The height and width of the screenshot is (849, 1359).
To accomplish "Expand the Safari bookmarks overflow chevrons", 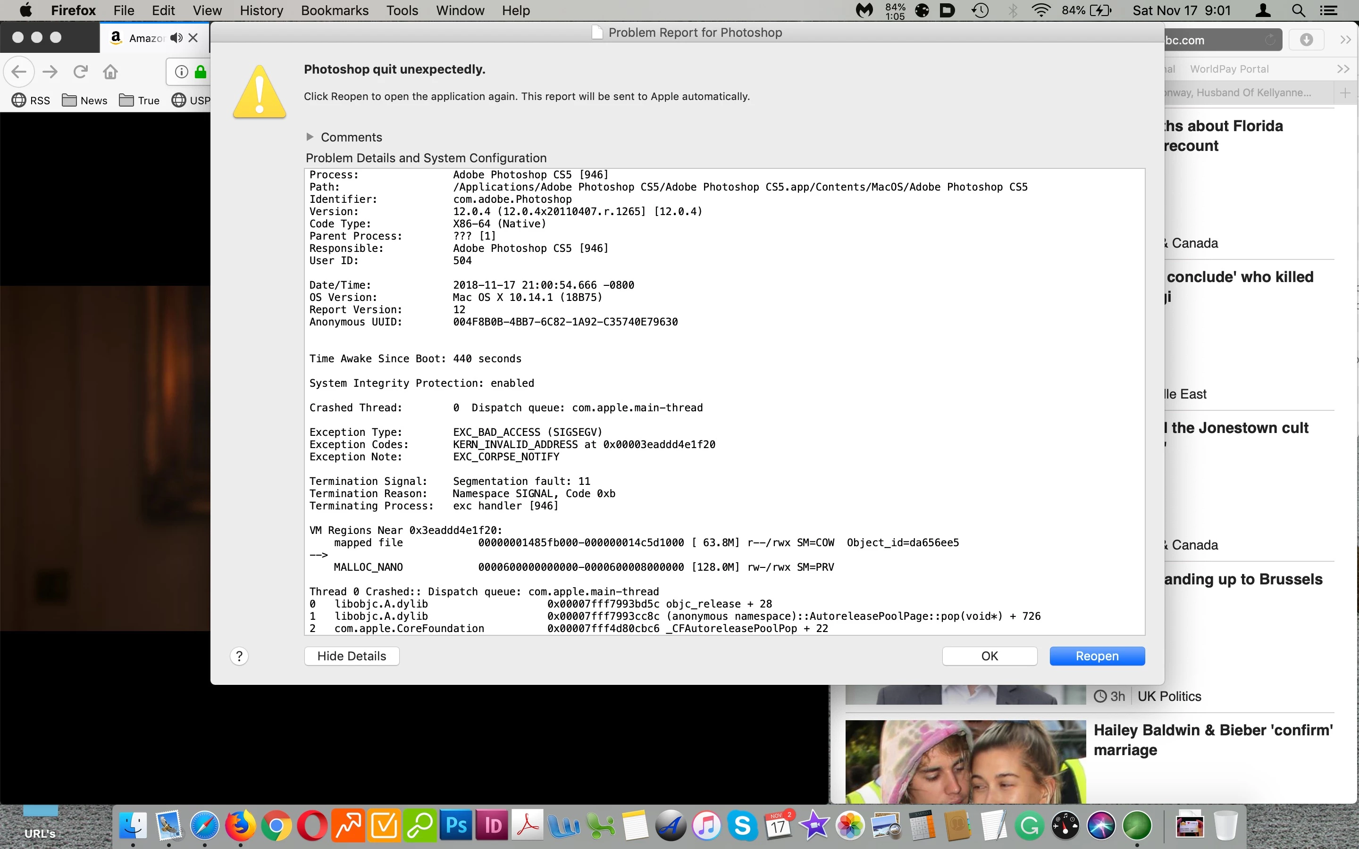I will click(1342, 68).
